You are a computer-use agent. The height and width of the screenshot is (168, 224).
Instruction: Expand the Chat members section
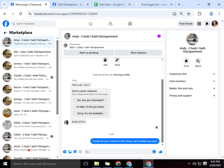coord(192,81)
